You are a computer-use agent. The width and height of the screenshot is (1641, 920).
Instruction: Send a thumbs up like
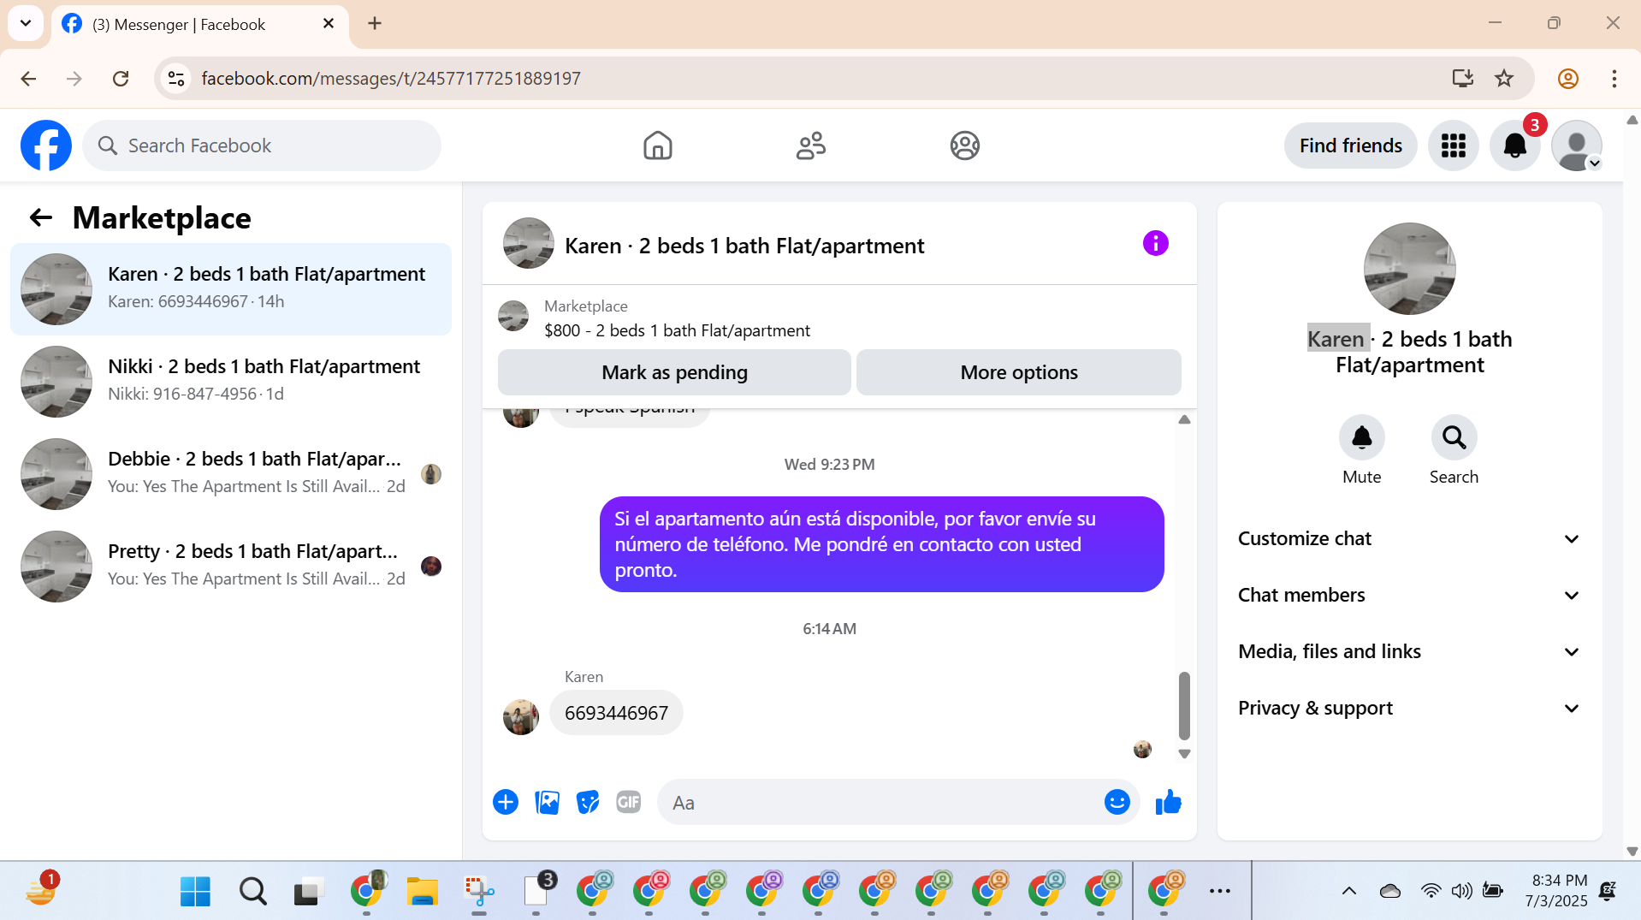(1168, 802)
